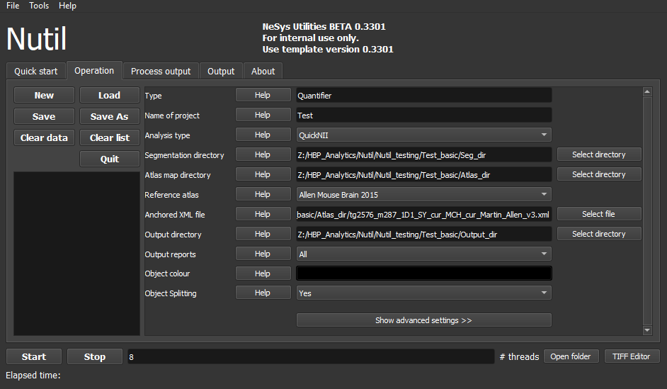Switch to the Quick start tab
The height and width of the screenshot is (389, 667).
pos(36,72)
